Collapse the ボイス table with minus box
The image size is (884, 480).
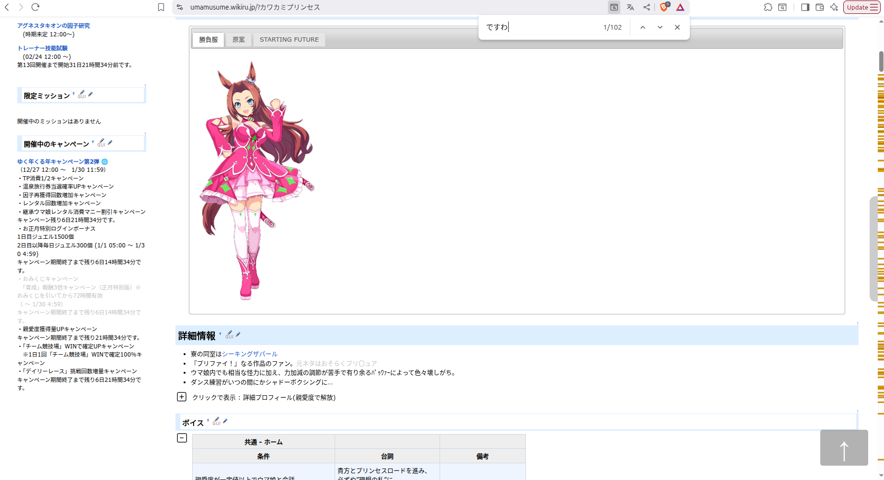[x=182, y=438]
